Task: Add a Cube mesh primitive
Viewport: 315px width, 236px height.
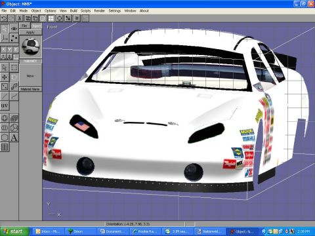Action: click(x=14, y=118)
